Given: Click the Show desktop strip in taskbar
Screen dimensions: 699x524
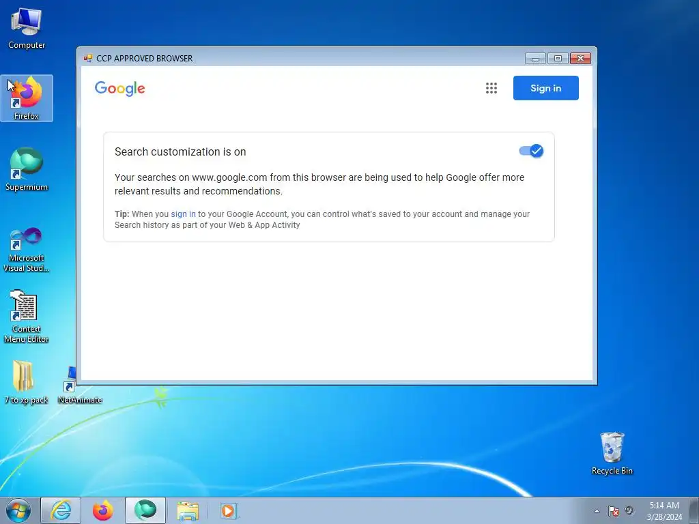Looking at the screenshot, I should pyautogui.click(x=694, y=510).
